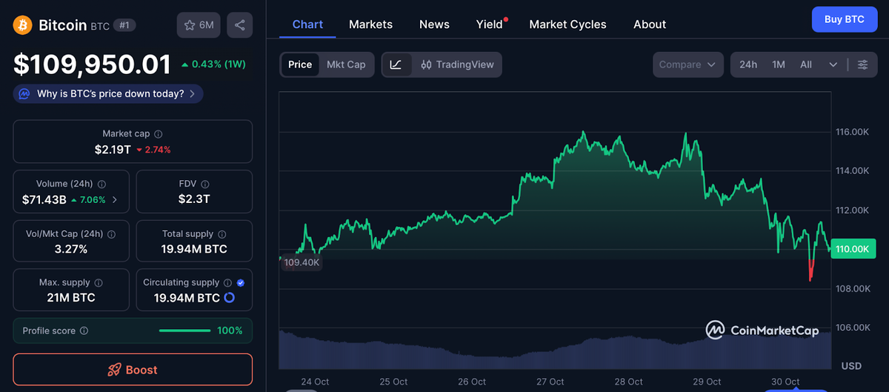Go to the Market Cycles tab
This screenshot has width=889, height=392.
(567, 24)
